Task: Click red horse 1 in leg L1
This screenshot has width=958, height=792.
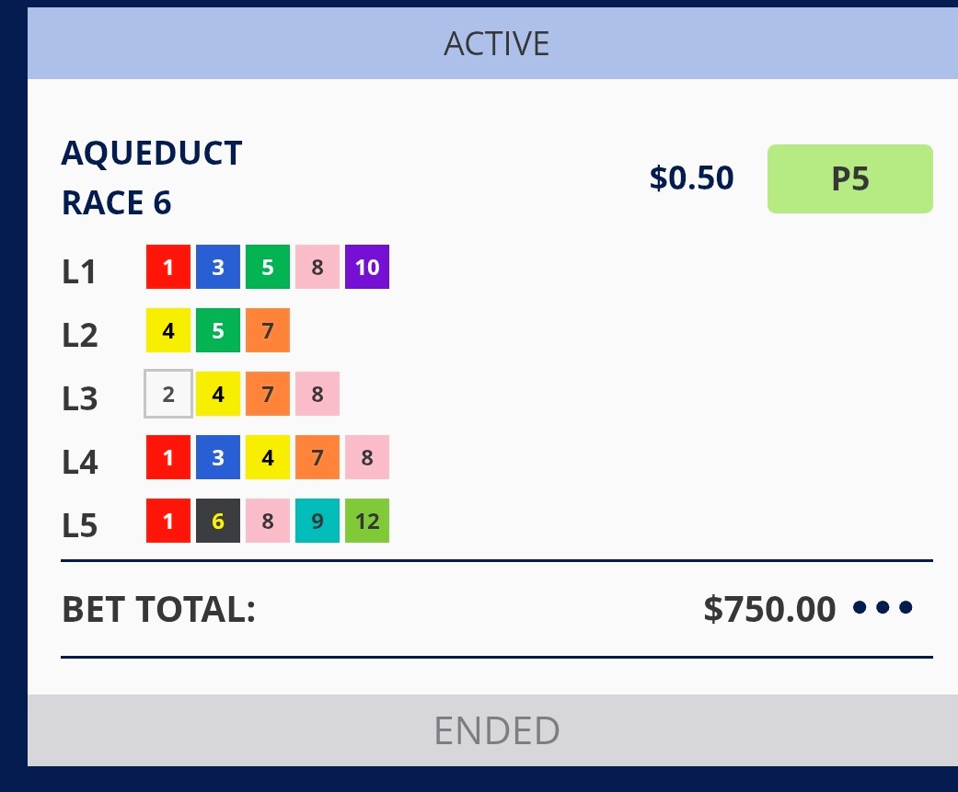Action: tap(168, 267)
